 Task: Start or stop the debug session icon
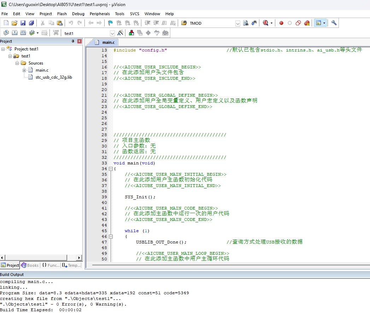(265, 23)
